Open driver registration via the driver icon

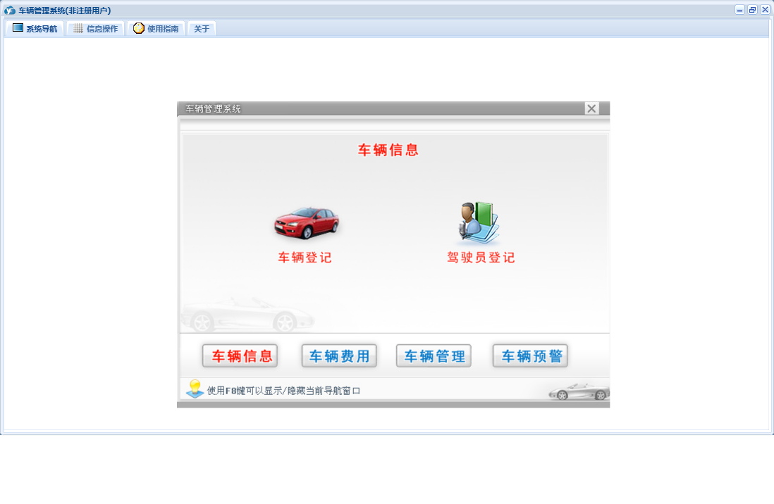click(479, 222)
